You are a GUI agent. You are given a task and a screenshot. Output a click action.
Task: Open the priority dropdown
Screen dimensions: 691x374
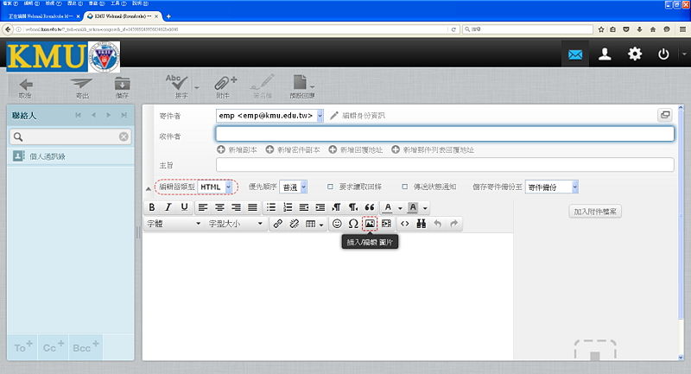coord(294,187)
